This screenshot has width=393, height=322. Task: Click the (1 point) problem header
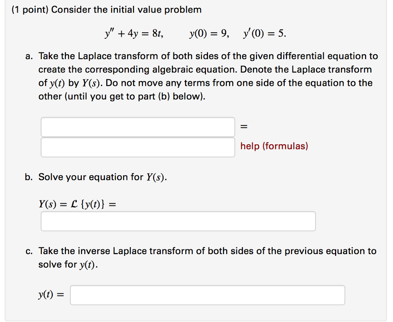click(106, 10)
